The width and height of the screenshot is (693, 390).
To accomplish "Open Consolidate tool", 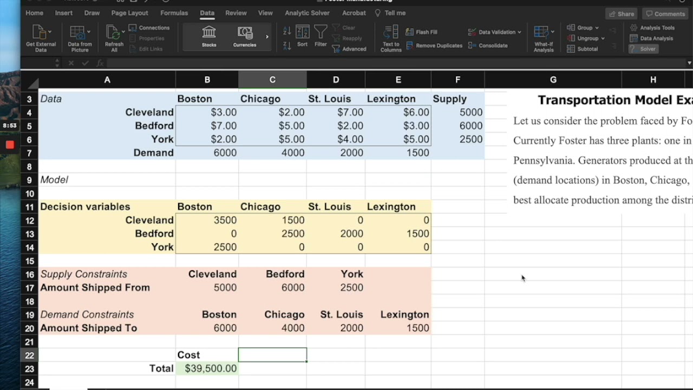I will (x=488, y=45).
